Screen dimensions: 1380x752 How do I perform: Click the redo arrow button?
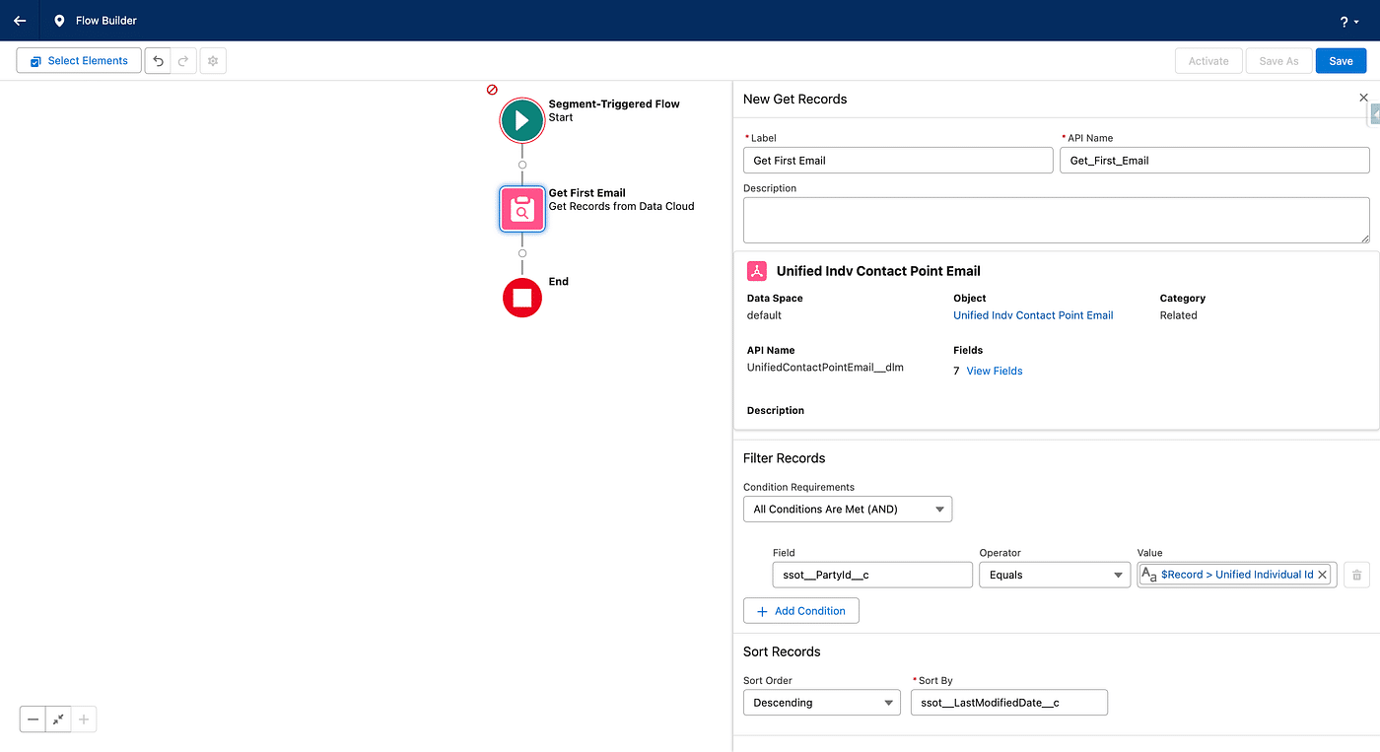pos(183,61)
